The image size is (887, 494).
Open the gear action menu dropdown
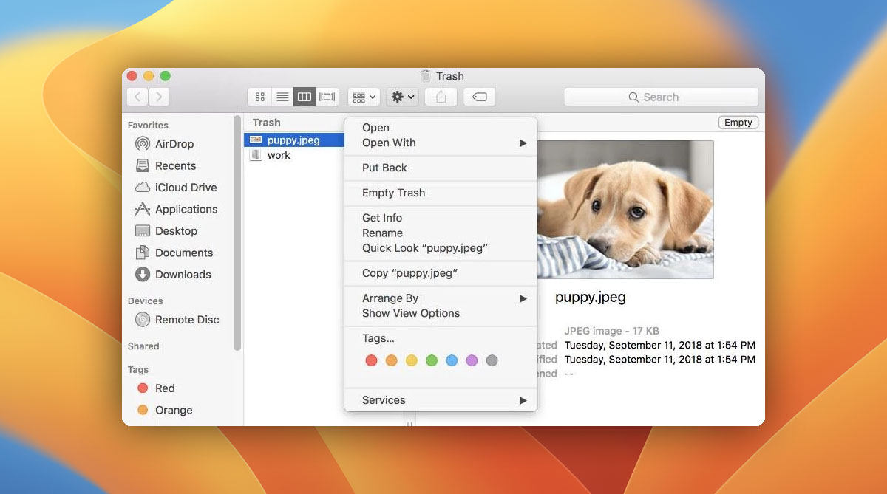[x=403, y=97]
